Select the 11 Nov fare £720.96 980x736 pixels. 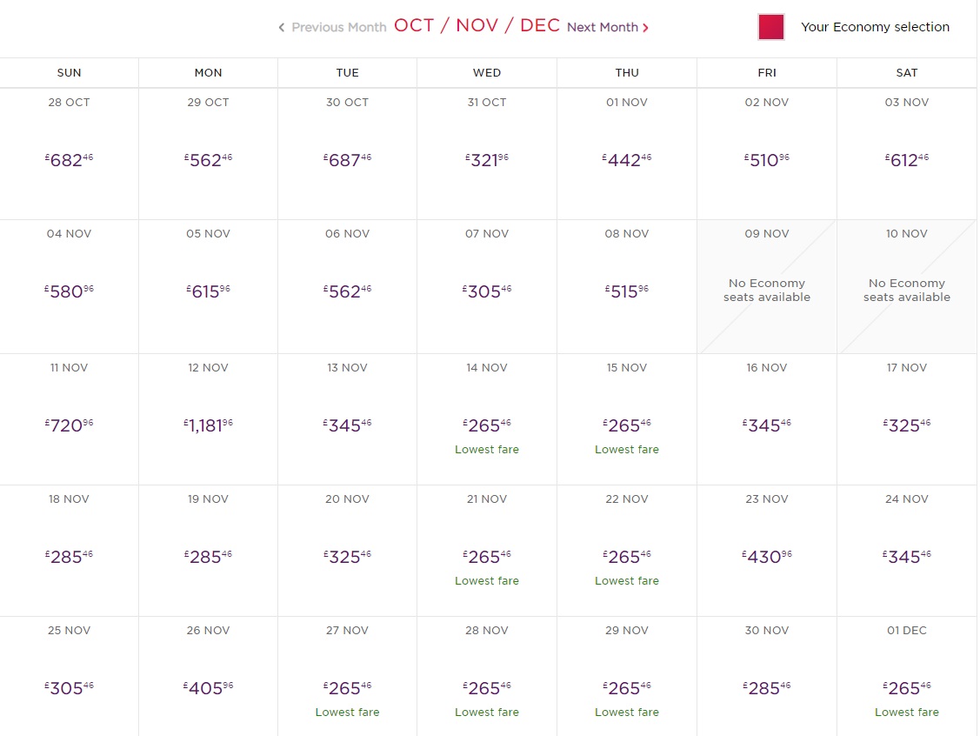[69, 426]
